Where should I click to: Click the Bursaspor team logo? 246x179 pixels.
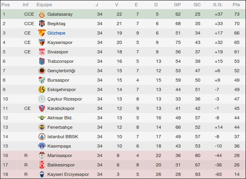click(x=42, y=80)
